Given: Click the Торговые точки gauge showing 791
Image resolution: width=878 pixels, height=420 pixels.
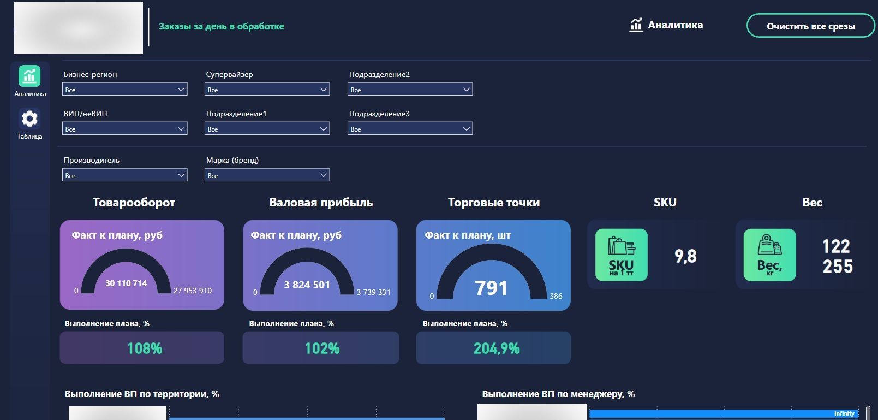Looking at the screenshot, I should click(x=492, y=271).
